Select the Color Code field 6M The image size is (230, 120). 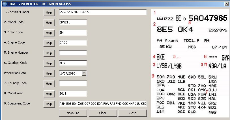(x=73, y=32)
